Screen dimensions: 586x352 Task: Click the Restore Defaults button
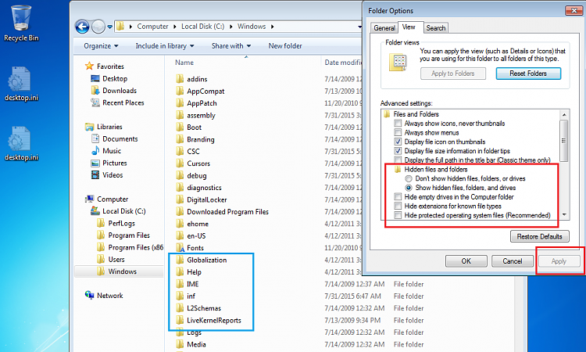coord(540,236)
